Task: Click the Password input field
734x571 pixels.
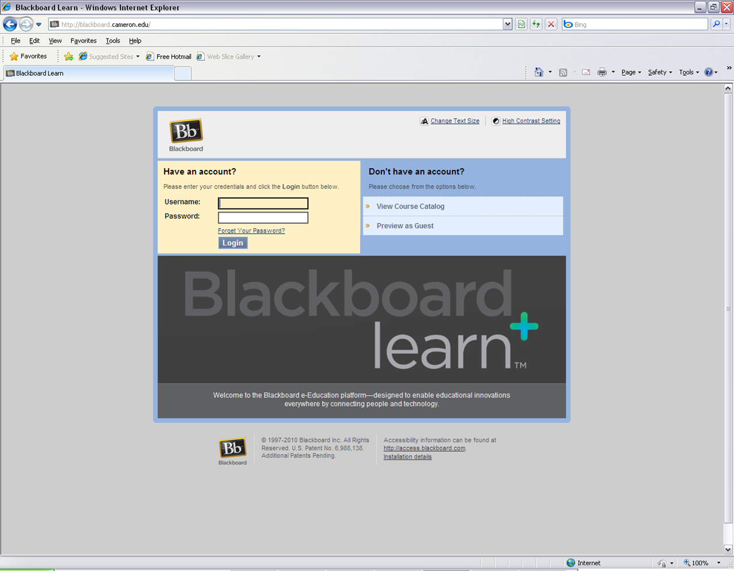Action: (263, 218)
